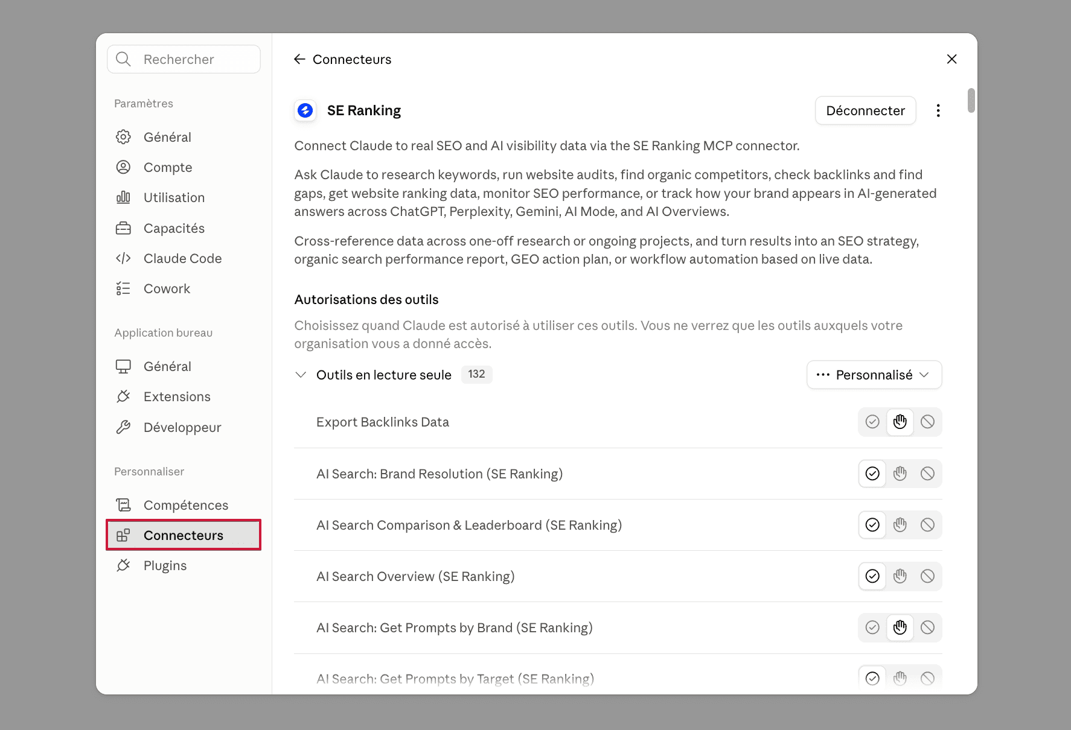Block AI Search: Brand Resolution tool

(x=928, y=474)
